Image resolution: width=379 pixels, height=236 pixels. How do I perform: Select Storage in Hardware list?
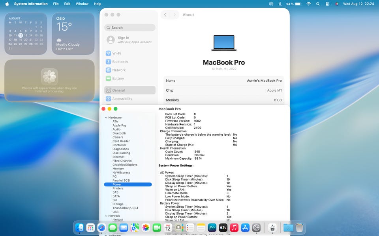coord(118,204)
